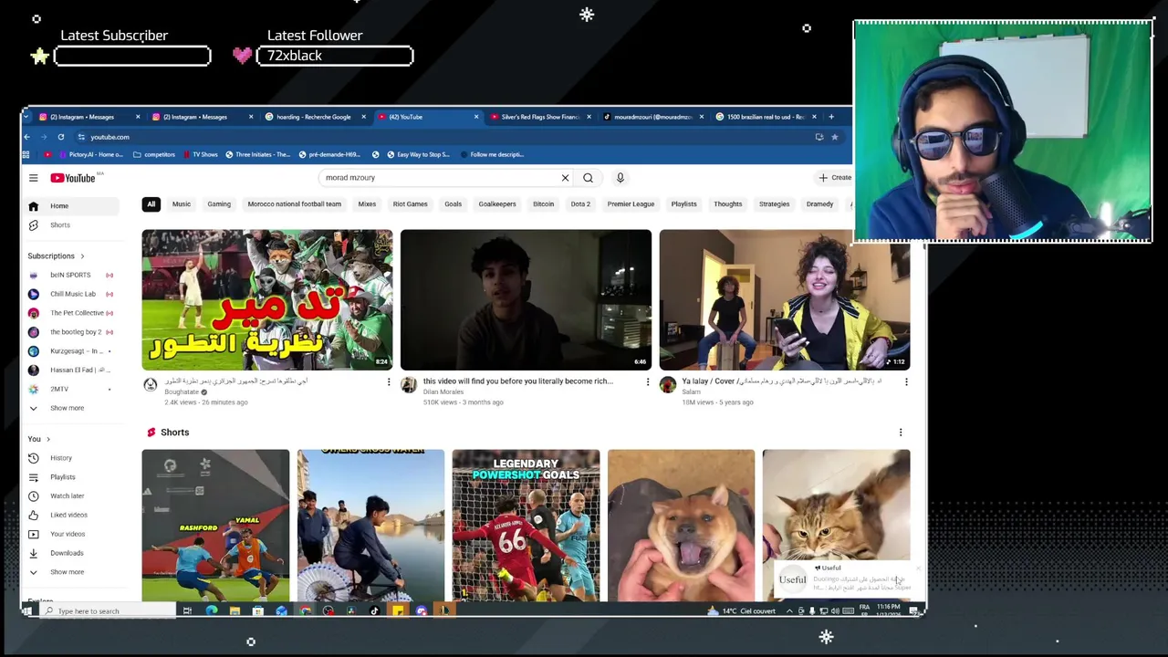Open the tab search dropdown arrow
This screenshot has width=1168, height=657.
click(26, 117)
